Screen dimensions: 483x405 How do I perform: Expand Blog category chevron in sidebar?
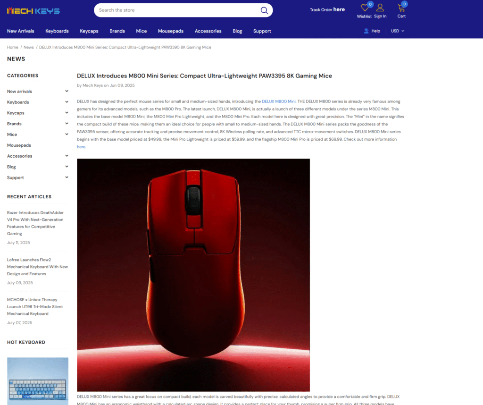point(67,167)
